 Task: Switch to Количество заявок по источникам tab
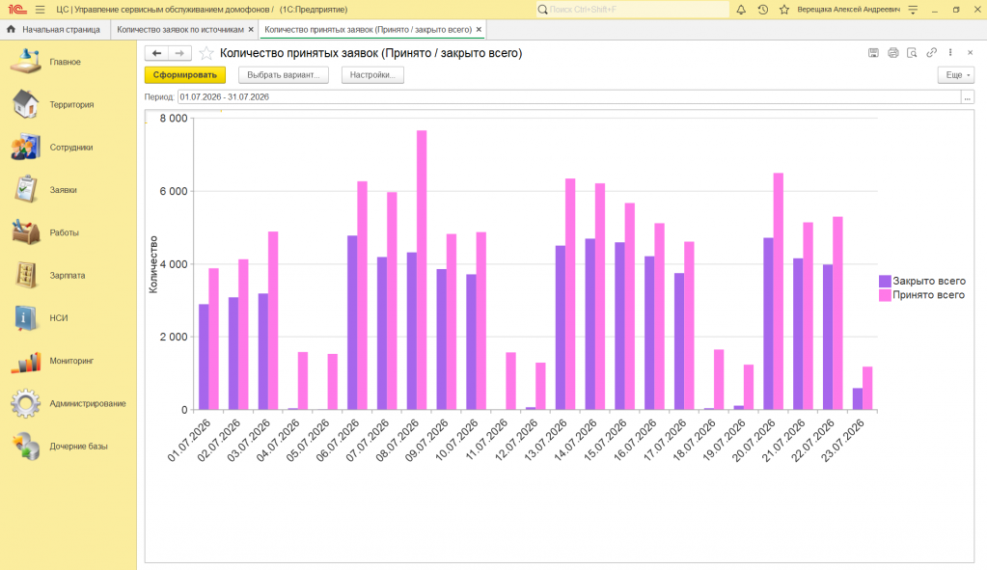point(180,30)
